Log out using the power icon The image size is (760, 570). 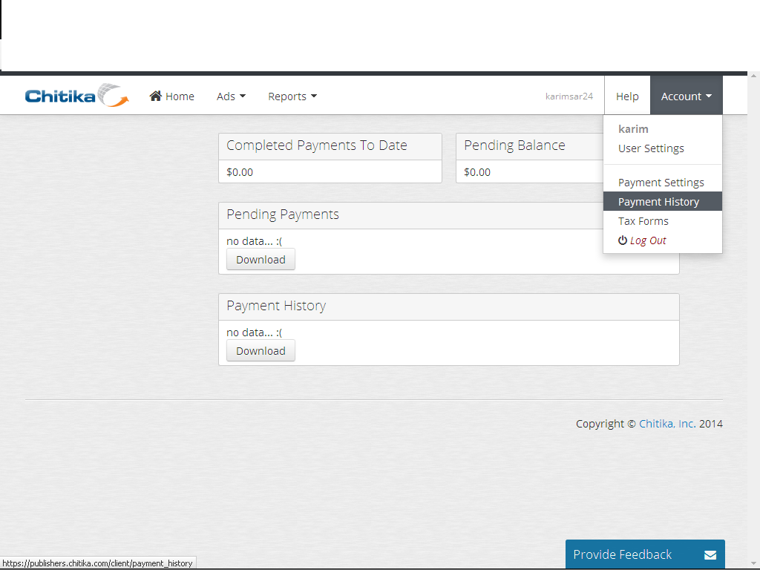(x=623, y=240)
